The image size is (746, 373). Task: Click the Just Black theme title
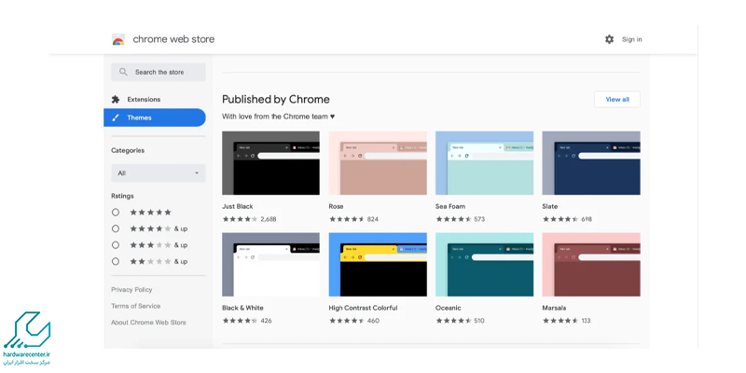click(238, 206)
